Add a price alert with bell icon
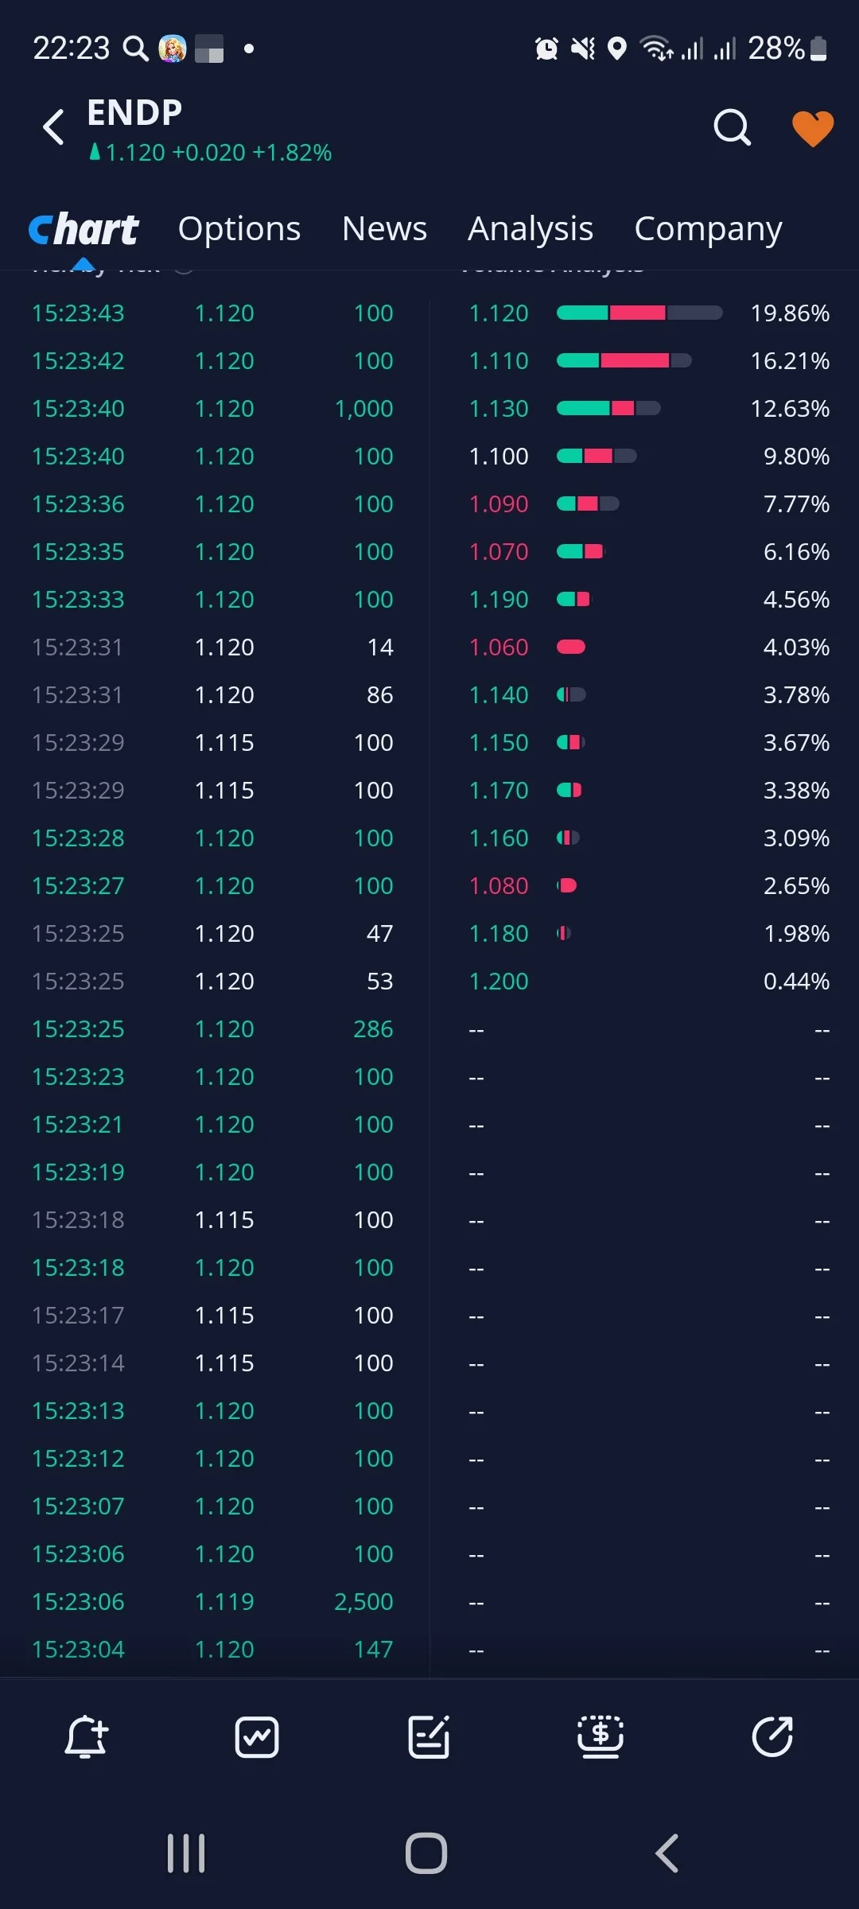 pyautogui.click(x=86, y=1736)
